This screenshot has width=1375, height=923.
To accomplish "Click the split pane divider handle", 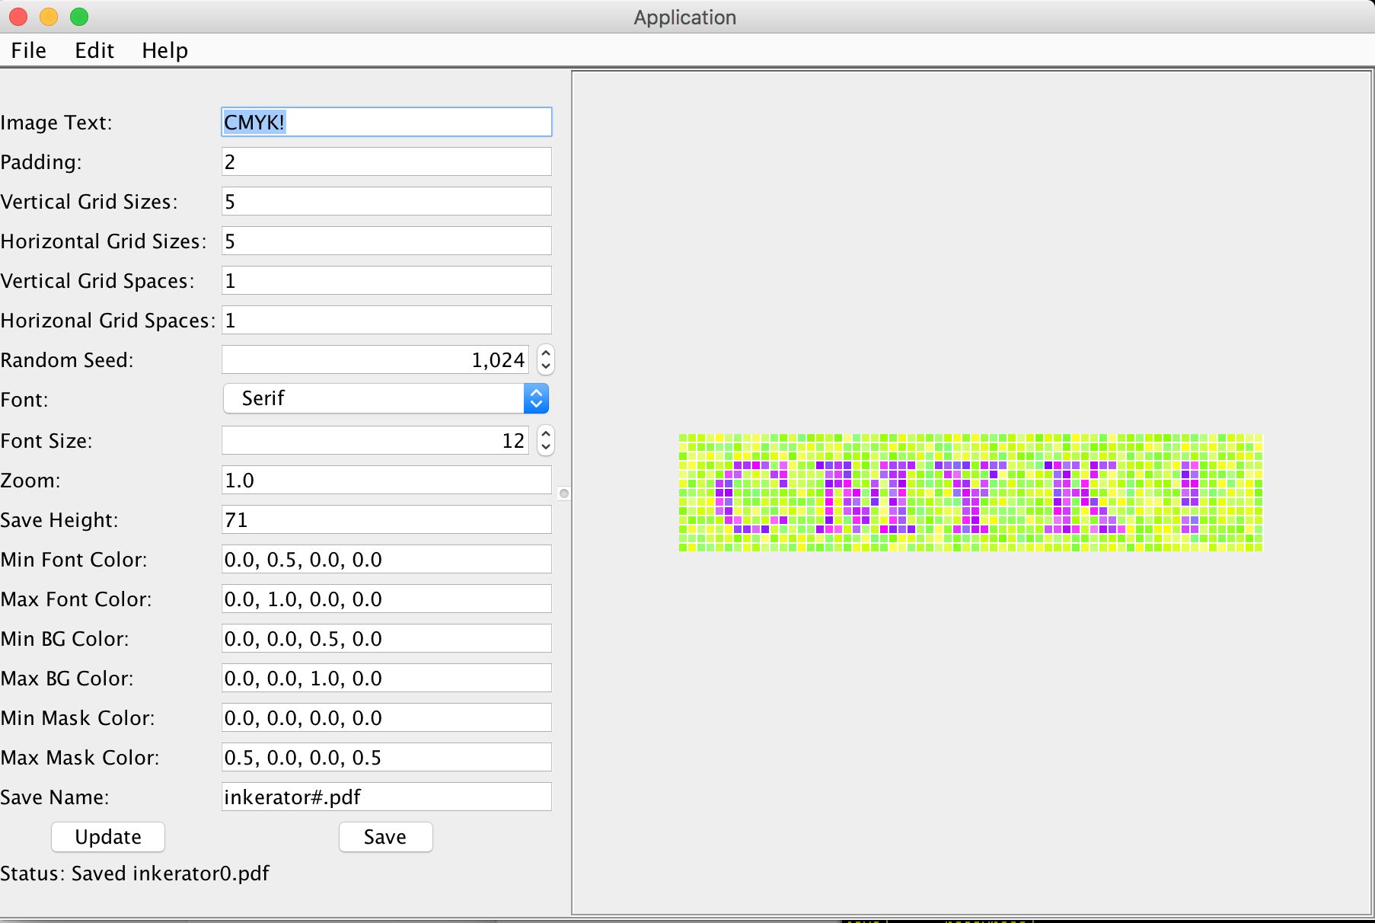I will [564, 493].
